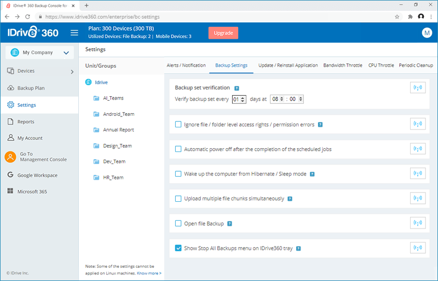Open the Know more link
The width and height of the screenshot is (438, 281).
coord(149,273)
